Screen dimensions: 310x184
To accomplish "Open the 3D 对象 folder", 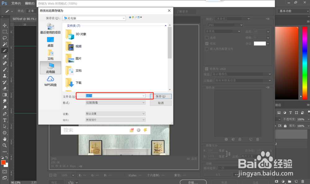I will pos(76,34).
